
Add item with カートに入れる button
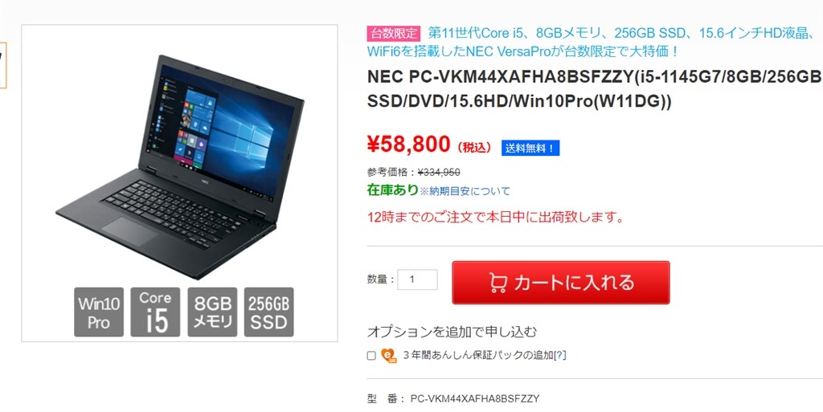(560, 283)
